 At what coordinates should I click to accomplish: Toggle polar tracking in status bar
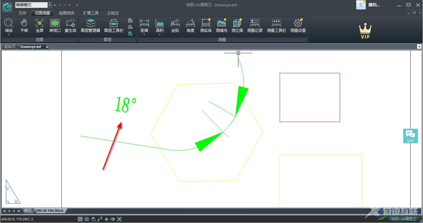click(x=80, y=219)
